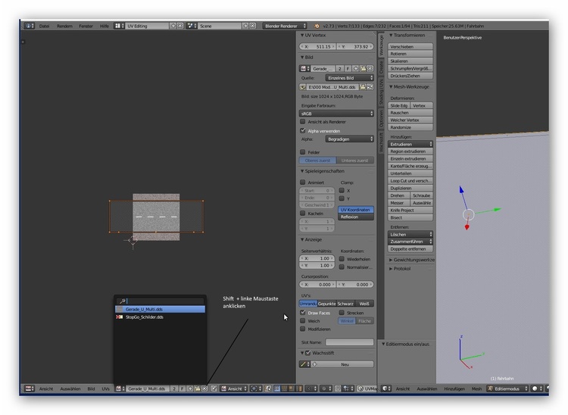Image resolution: width=568 pixels, height=415 pixels.
Task: Open the Rendern menu
Action: [65, 26]
